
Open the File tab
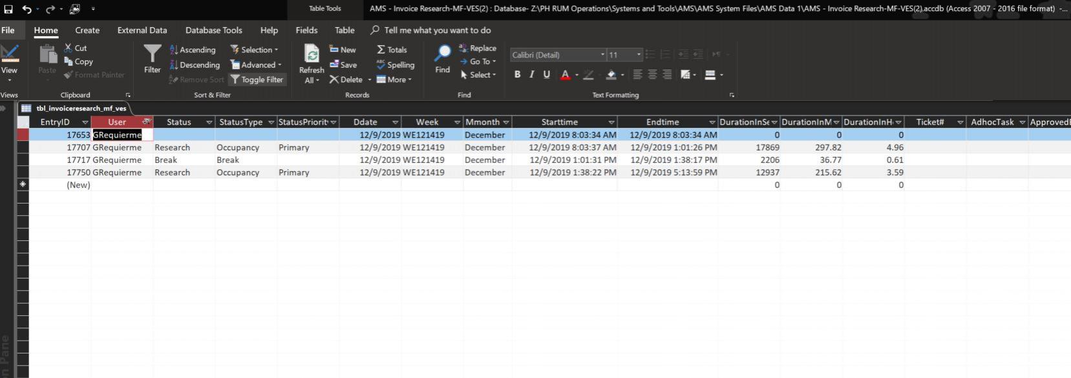coord(8,30)
